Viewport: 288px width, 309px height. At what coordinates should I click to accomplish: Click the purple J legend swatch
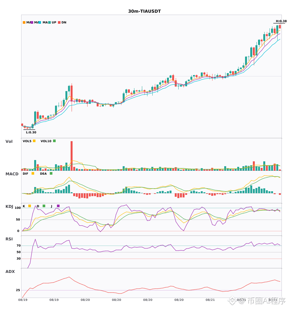pos(58,206)
